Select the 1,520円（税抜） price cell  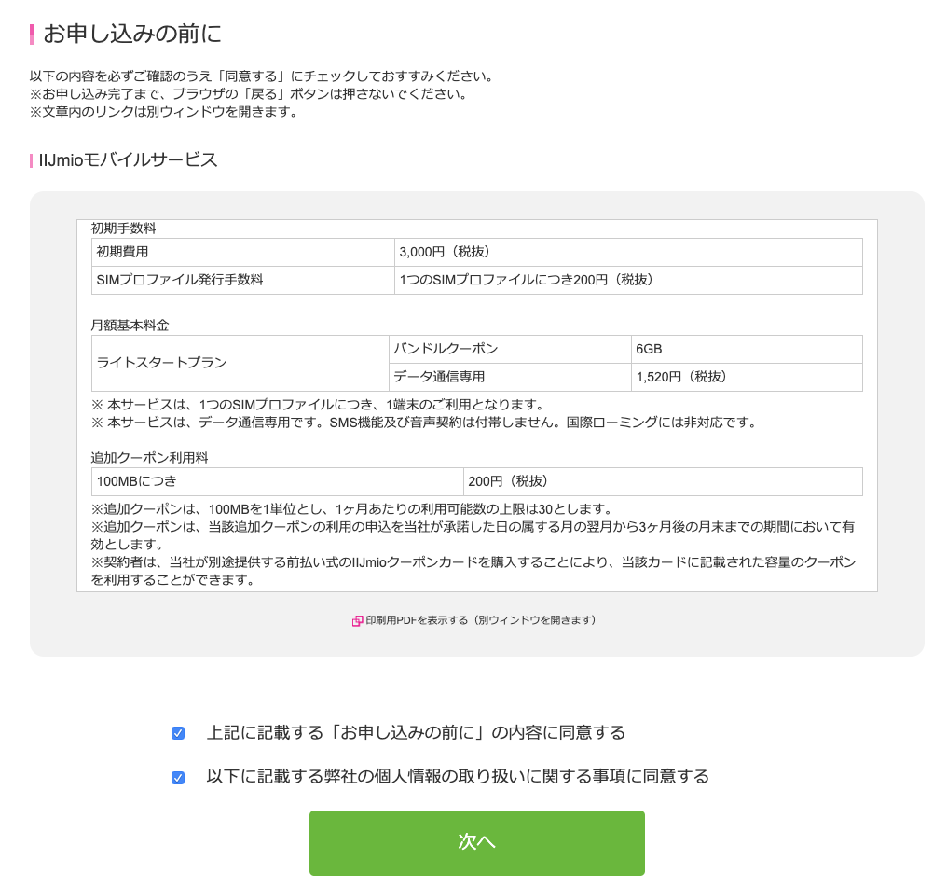(x=747, y=377)
